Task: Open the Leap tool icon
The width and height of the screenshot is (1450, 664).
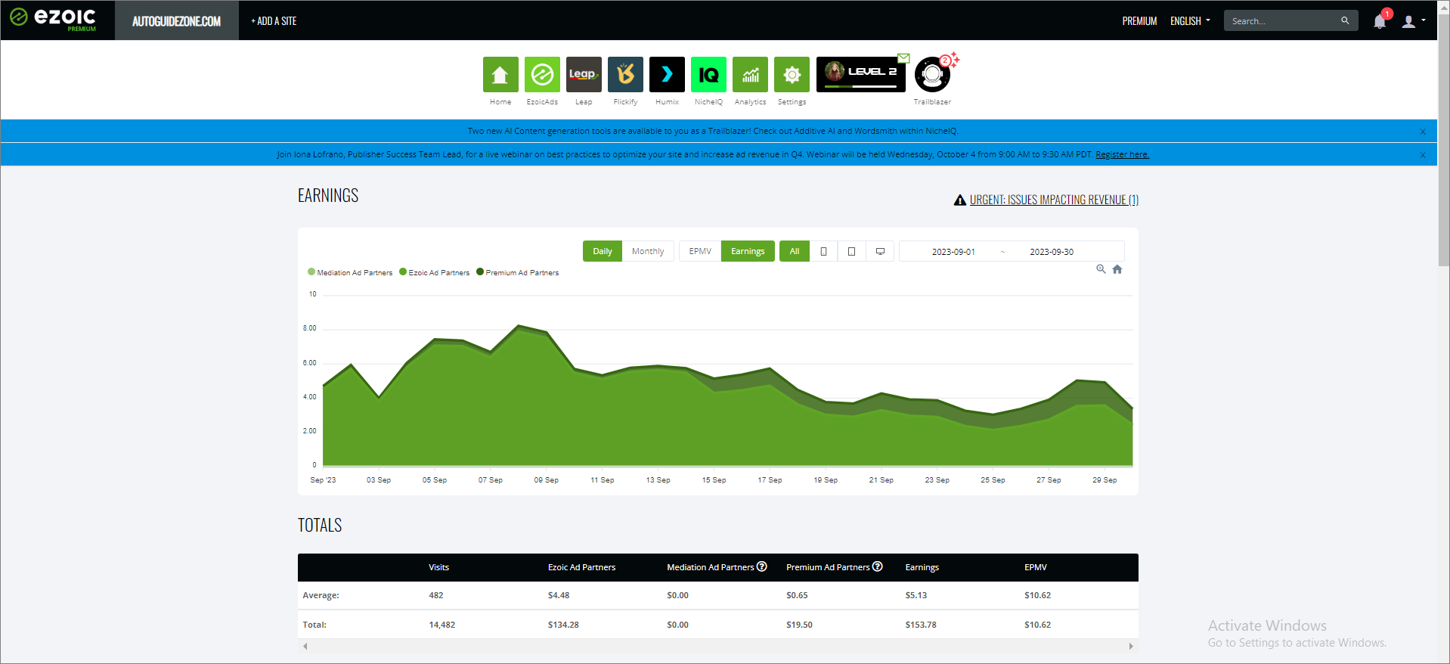Action: (x=584, y=74)
